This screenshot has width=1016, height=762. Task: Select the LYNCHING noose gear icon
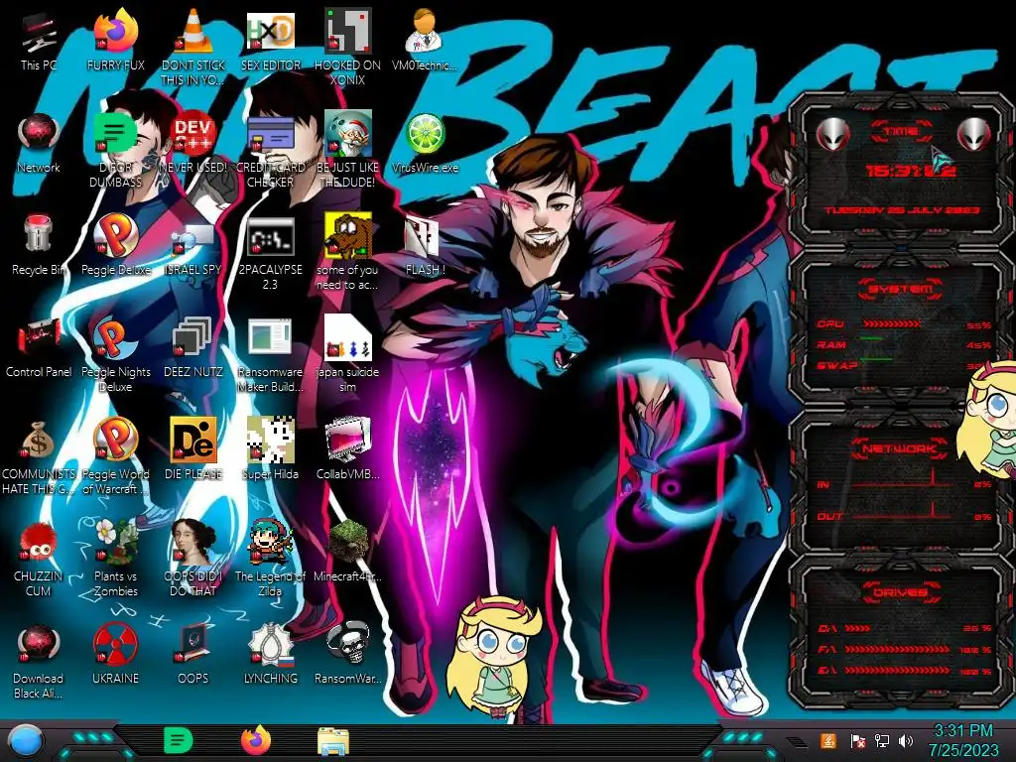pyautogui.click(x=270, y=645)
